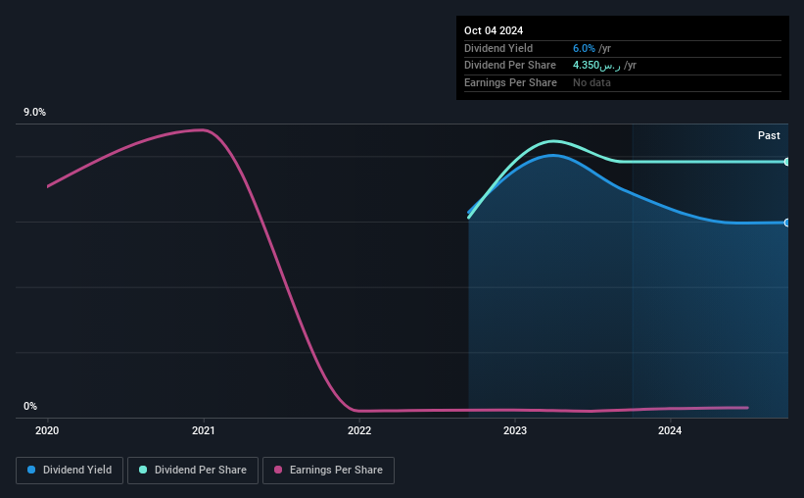Image resolution: width=804 pixels, height=498 pixels.
Task: Click the 6.0% dividend yield value
Action: 584,48
